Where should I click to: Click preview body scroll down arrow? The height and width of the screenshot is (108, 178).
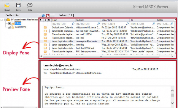172,103
